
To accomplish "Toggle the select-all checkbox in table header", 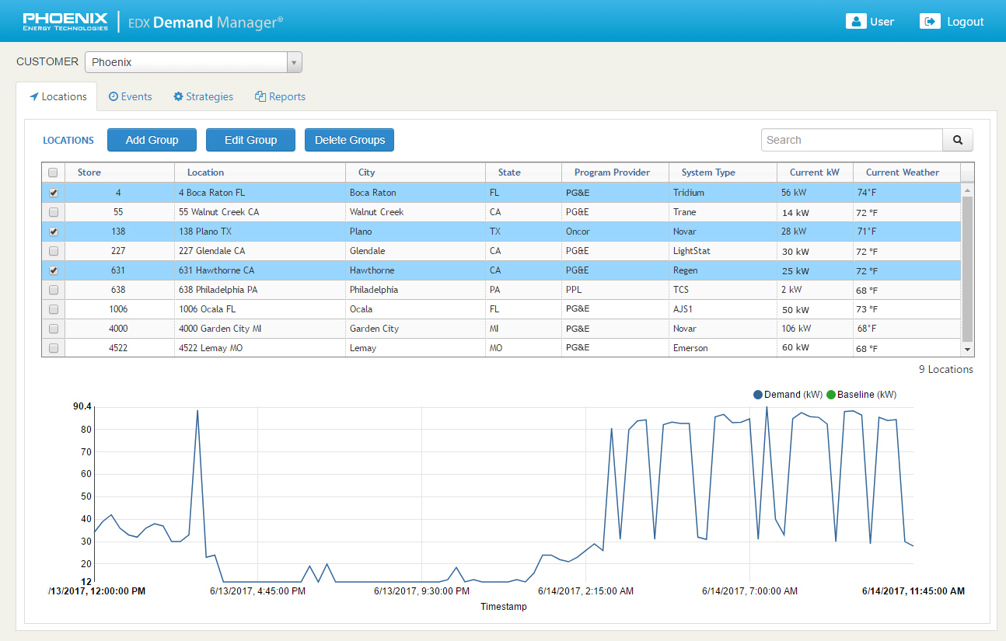I will 53,172.
